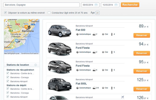The image size is (156, 100).
Task: Click the Âge field showing 24
Action: (97, 13)
